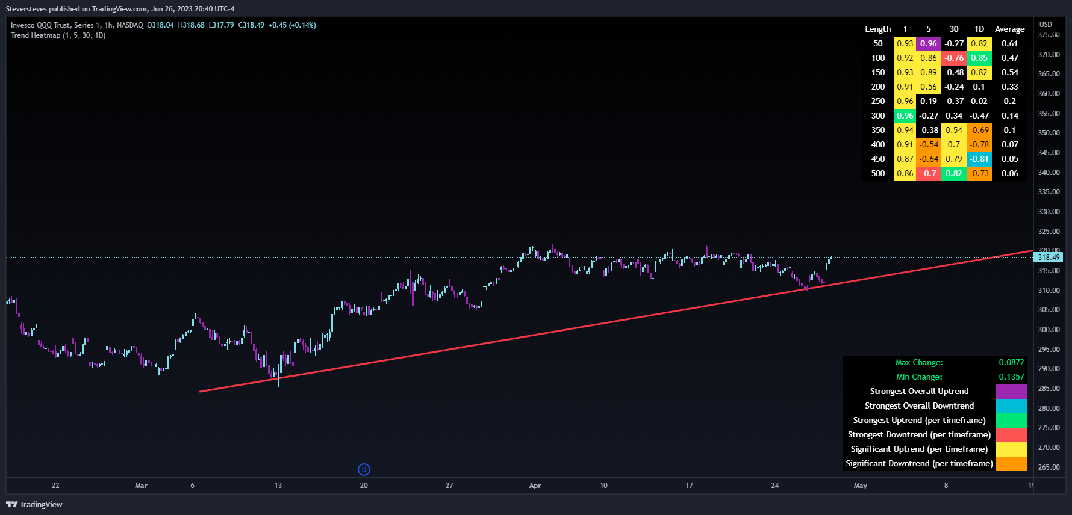Click the 300.00 price axis label
The image size is (1072, 515).
point(1049,330)
